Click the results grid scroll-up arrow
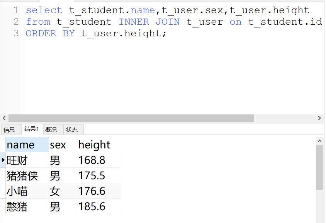 [319, 140]
